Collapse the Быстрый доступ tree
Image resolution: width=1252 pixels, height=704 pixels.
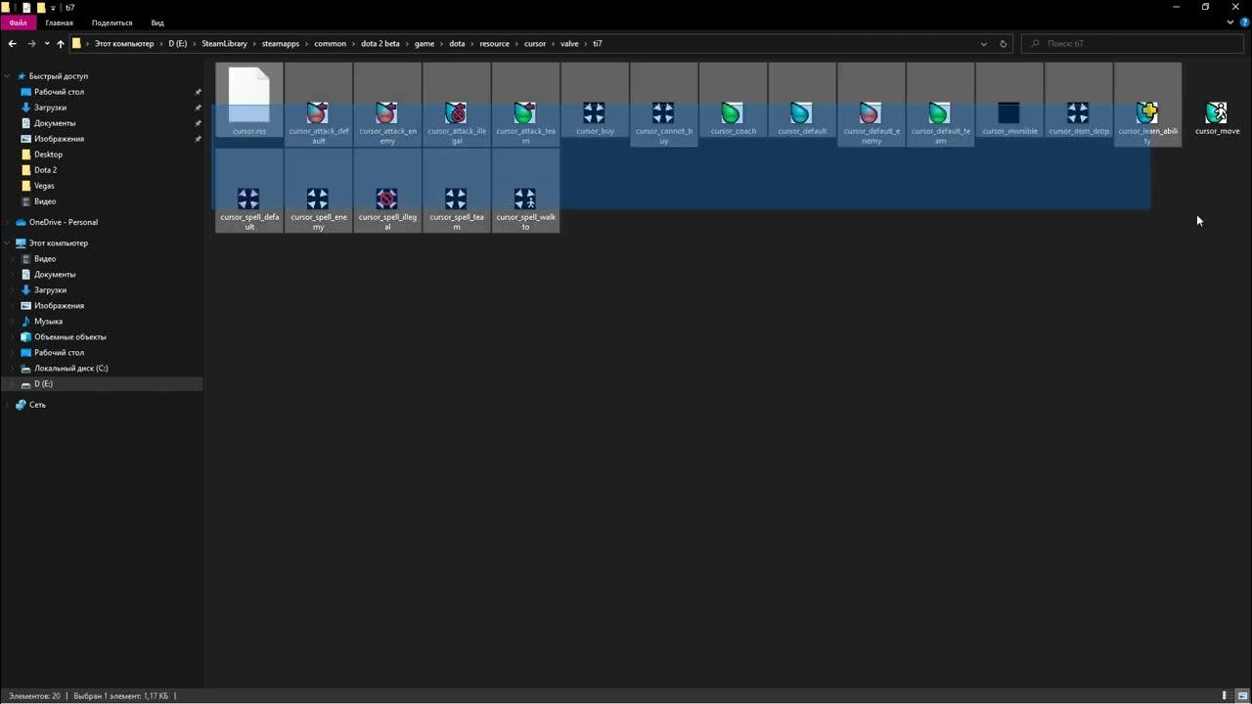click(x=8, y=76)
